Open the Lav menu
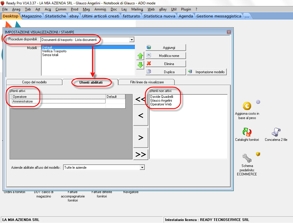This screenshot has width=293, height=223. pos(124,9)
